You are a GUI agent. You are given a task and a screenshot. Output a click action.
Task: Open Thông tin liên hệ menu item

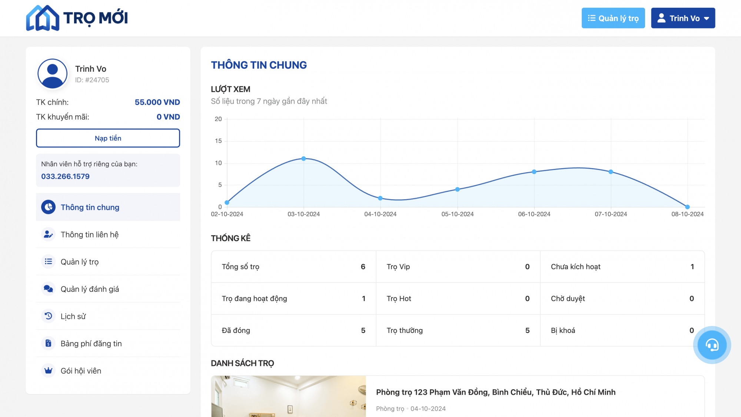click(108, 234)
